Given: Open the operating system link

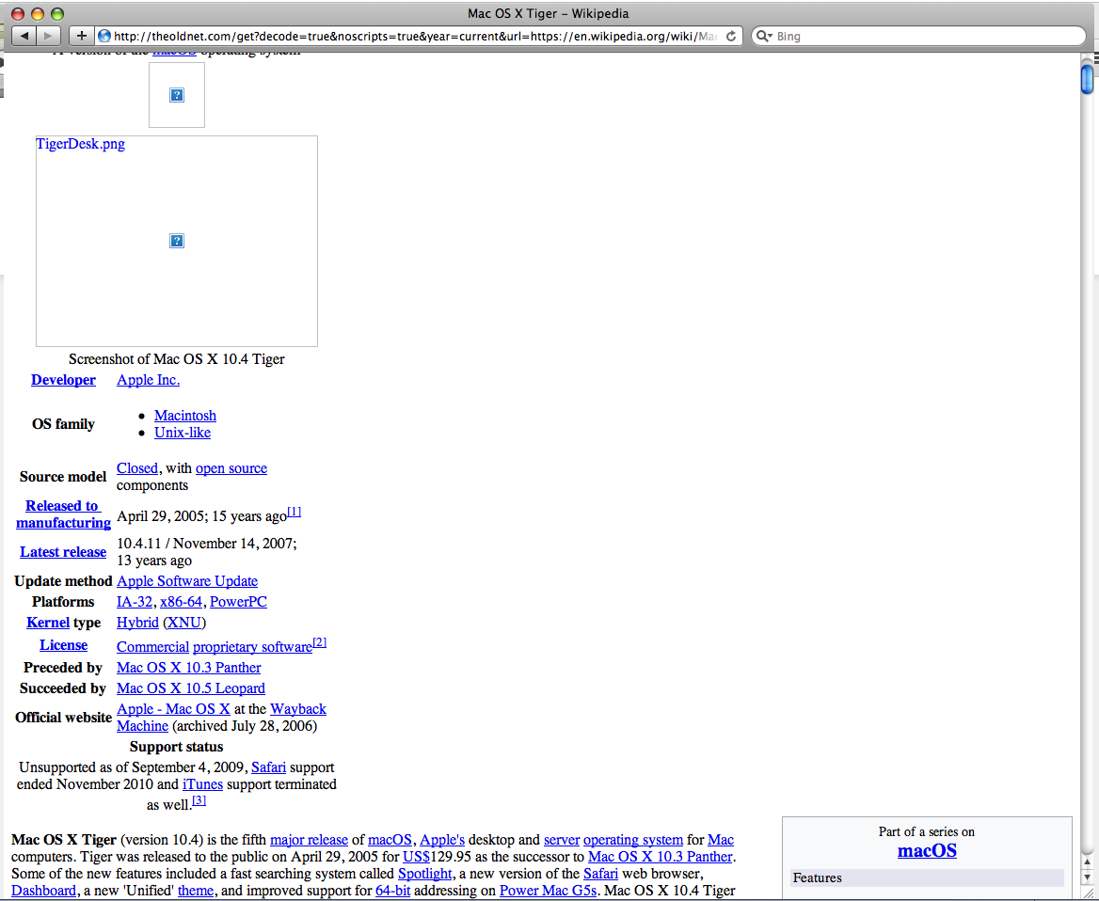Looking at the screenshot, I should point(633,840).
